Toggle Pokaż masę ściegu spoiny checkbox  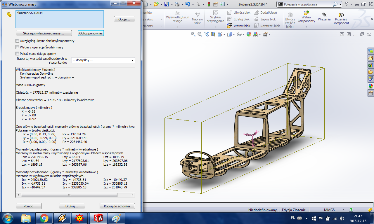pos(17,54)
